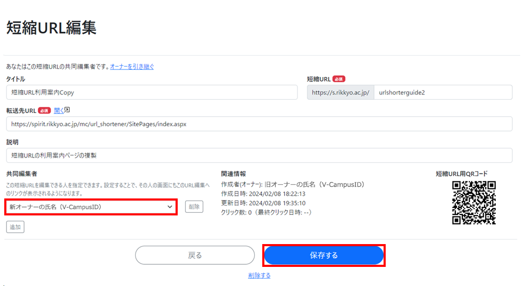This screenshot has height=286, width=524.
Task: Open the destination via '開く' link
Action: (x=59, y=111)
